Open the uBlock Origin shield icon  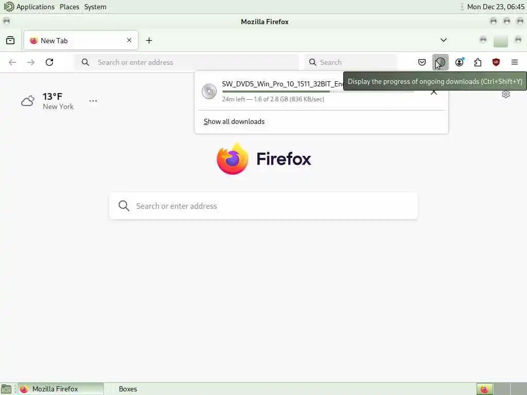pyautogui.click(x=496, y=62)
